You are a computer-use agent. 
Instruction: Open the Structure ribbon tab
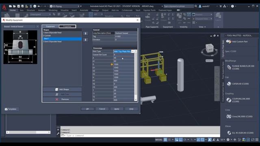pyautogui.click(x=31, y=10)
